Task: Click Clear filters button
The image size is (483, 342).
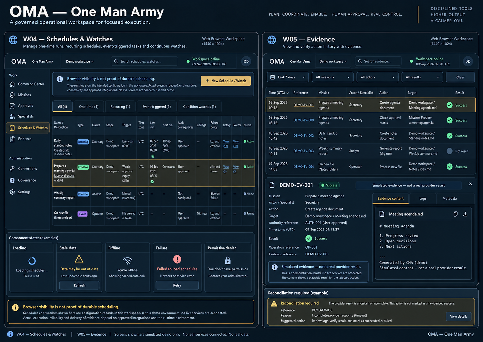Action: [x=460, y=77]
